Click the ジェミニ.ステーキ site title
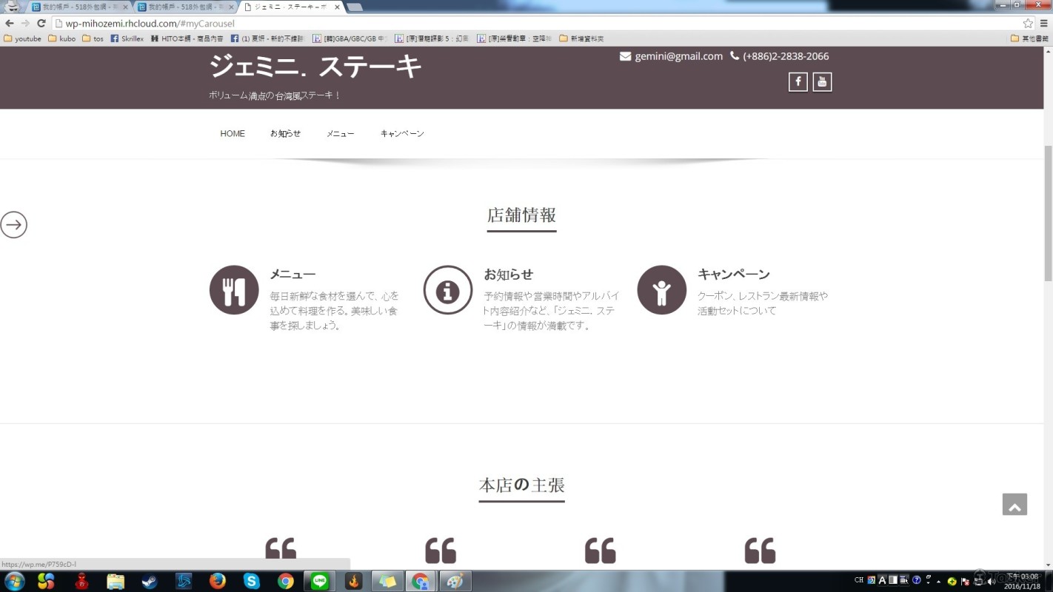 pyautogui.click(x=315, y=67)
